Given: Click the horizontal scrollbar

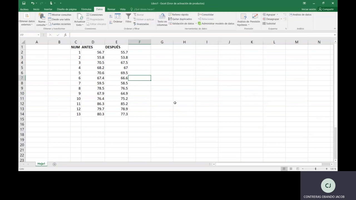Looking at the screenshot, I should pos(269,164).
